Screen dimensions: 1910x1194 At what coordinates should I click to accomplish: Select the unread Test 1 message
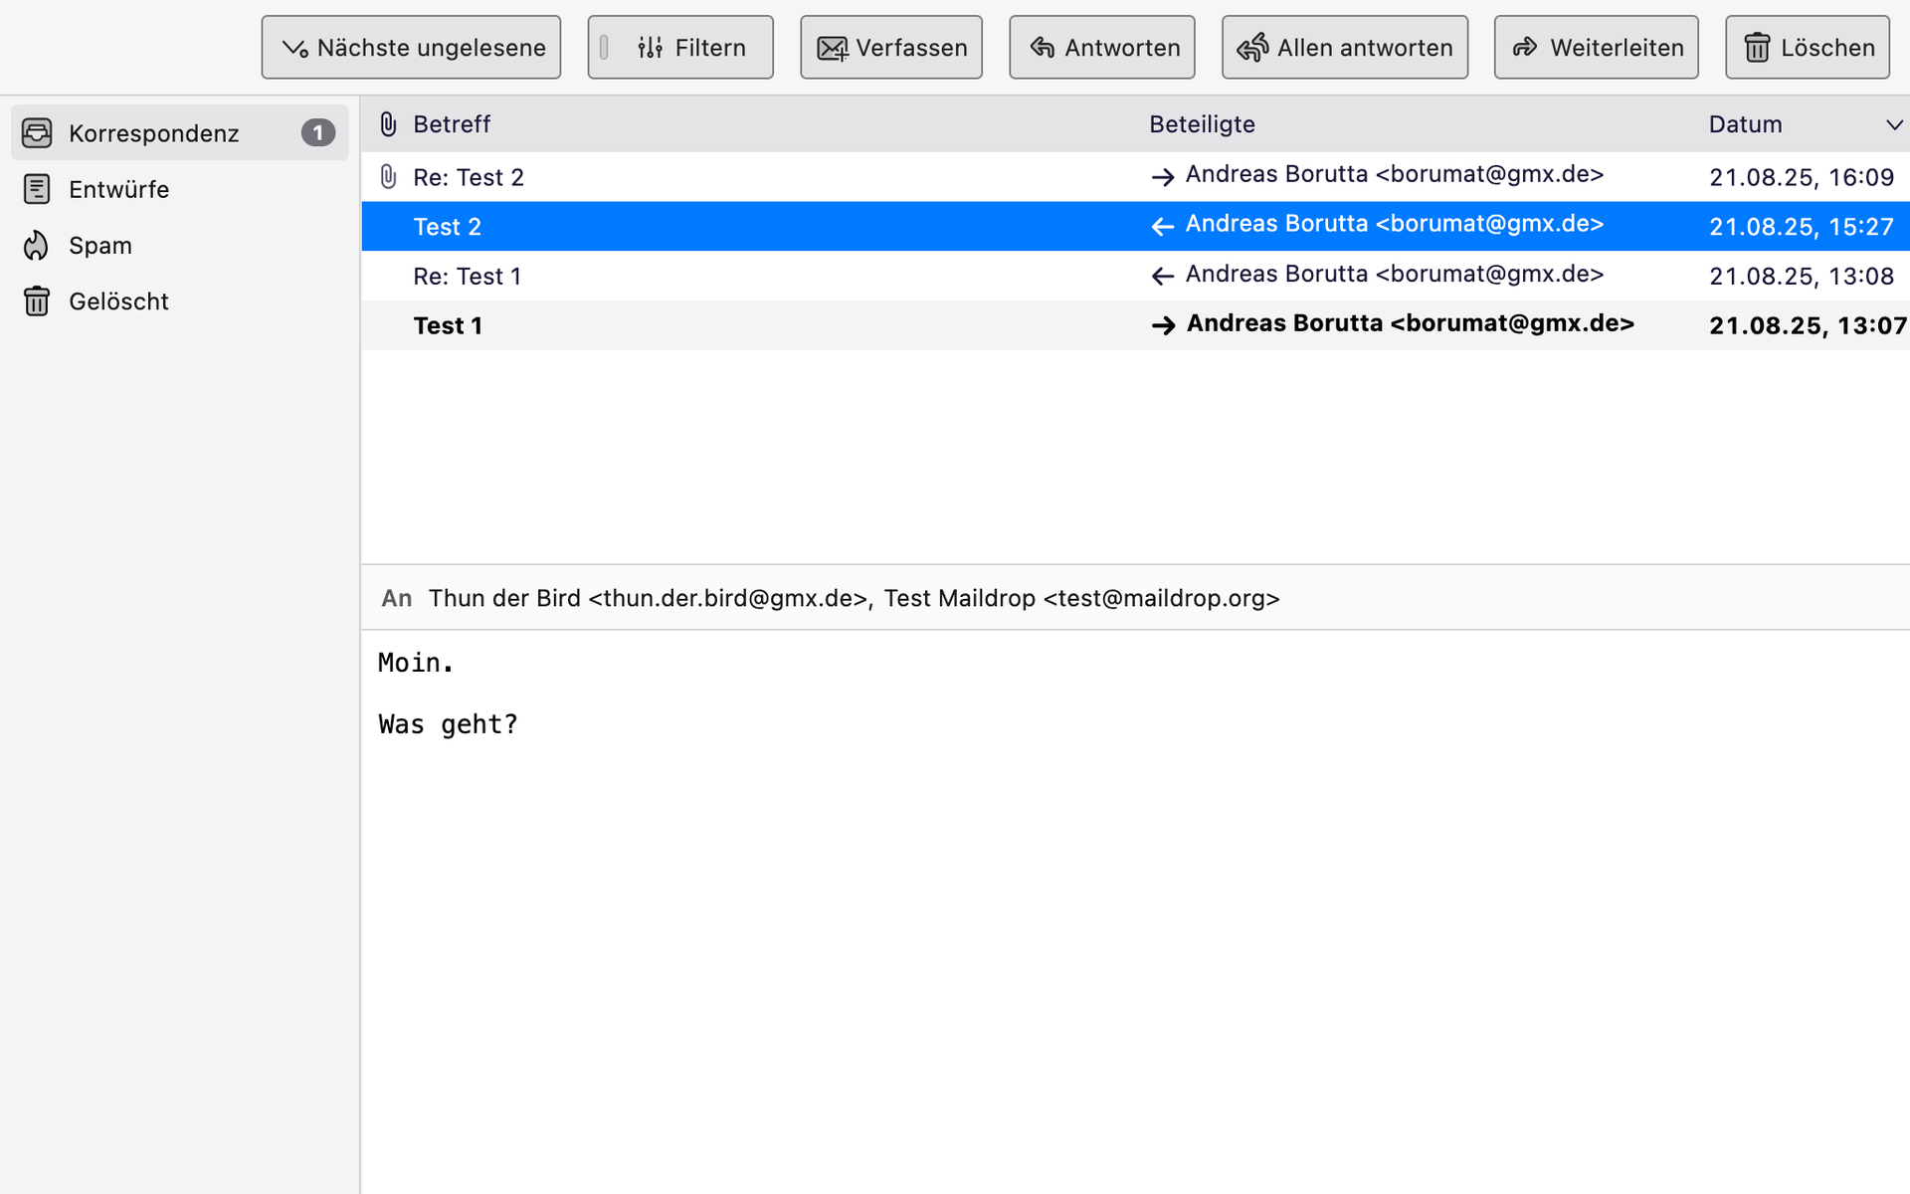click(448, 325)
